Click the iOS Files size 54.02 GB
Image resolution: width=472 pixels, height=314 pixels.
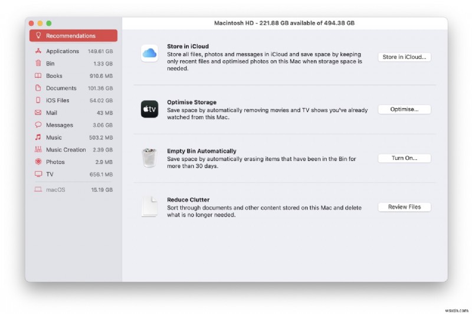(x=101, y=100)
